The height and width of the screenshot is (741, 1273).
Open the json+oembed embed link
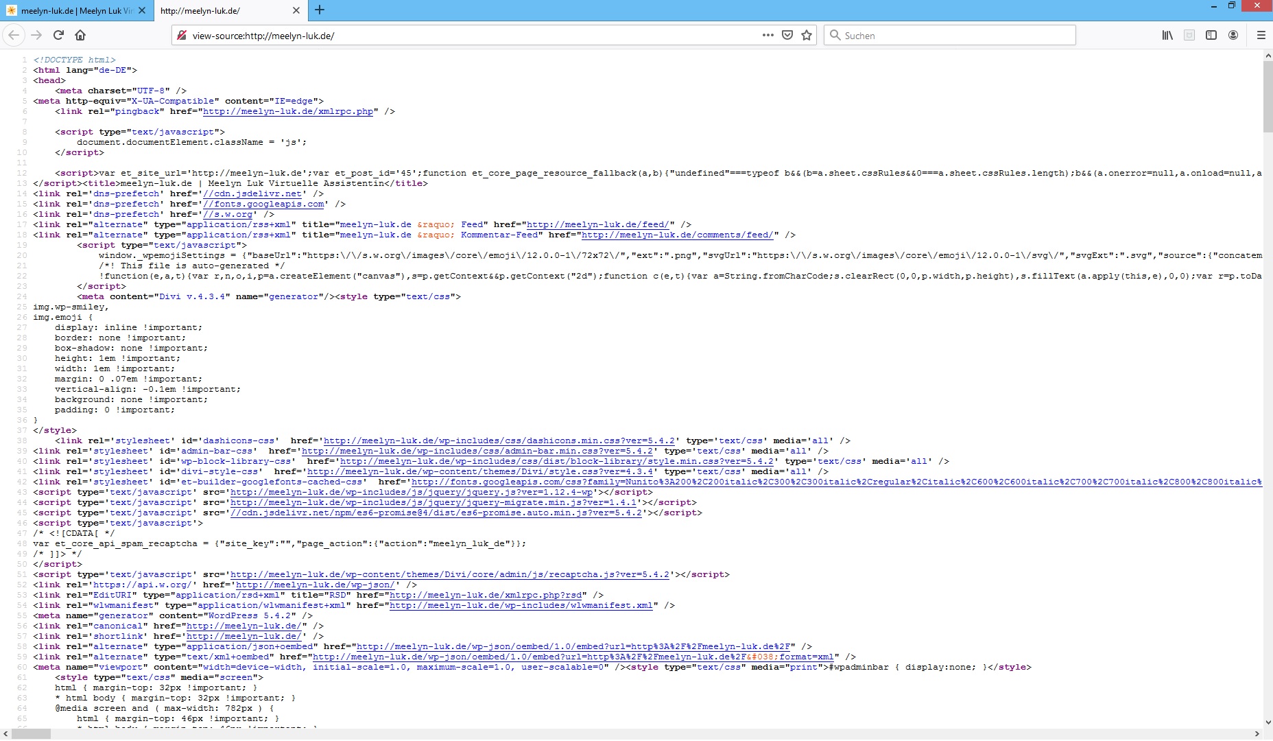[x=573, y=646]
